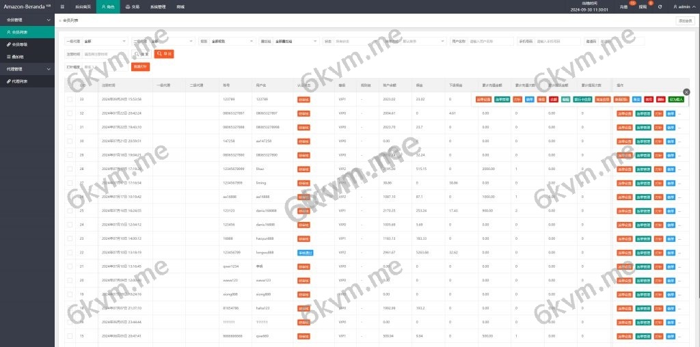Image resolution: width=700 pixels, height=347 pixels.
Task: Check the checkbox for row ID 33
Action: point(70,99)
